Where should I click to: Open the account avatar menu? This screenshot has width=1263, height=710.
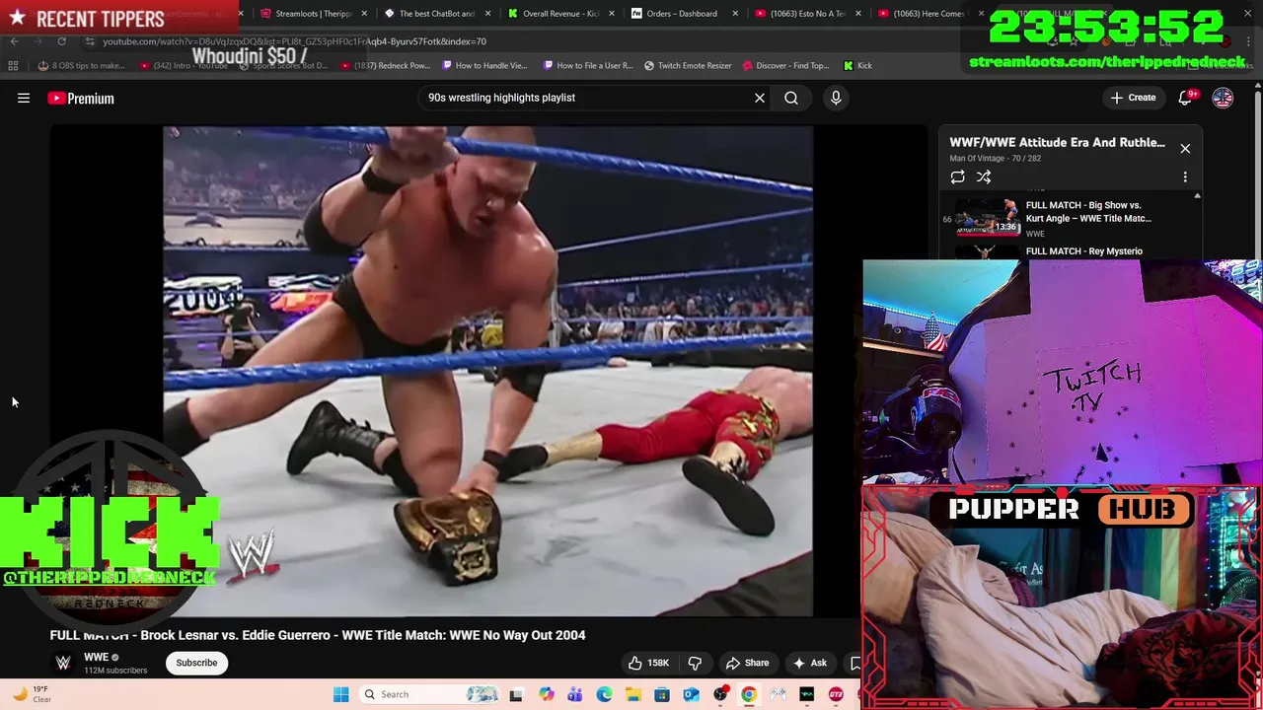[1223, 98]
